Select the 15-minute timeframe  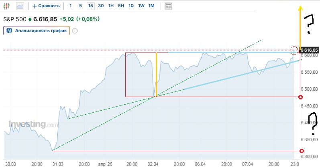click(x=91, y=6)
